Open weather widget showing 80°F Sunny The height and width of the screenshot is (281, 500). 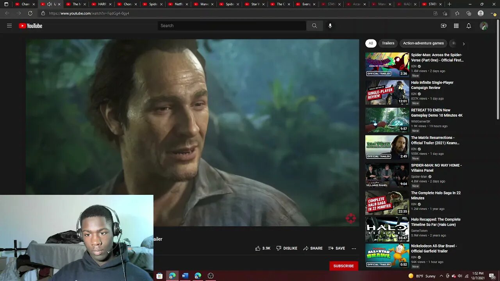422,276
